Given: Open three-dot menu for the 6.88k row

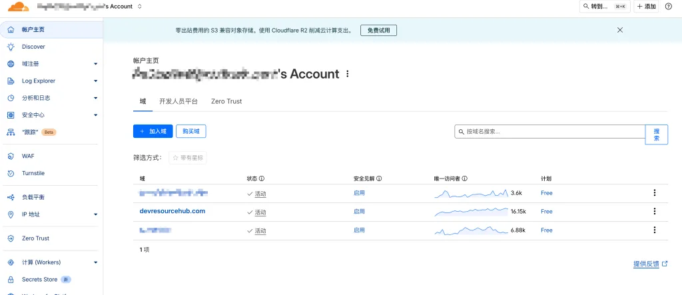Looking at the screenshot, I should pos(655,230).
